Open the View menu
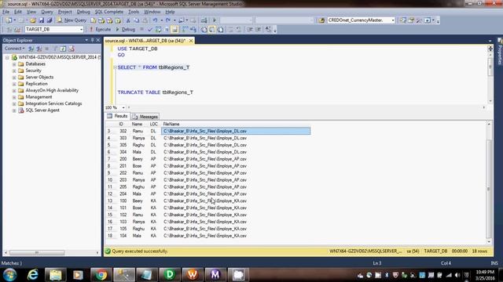 pyautogui.click(x=31, y=12)
